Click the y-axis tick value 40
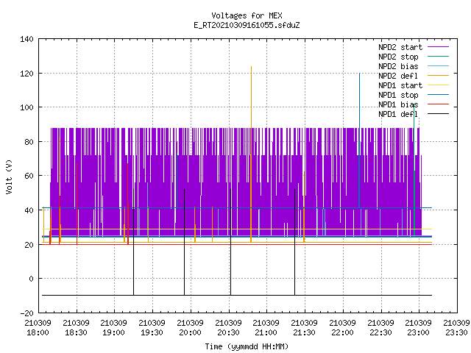The width and height of the screenshot is (471, 353). 29,210
